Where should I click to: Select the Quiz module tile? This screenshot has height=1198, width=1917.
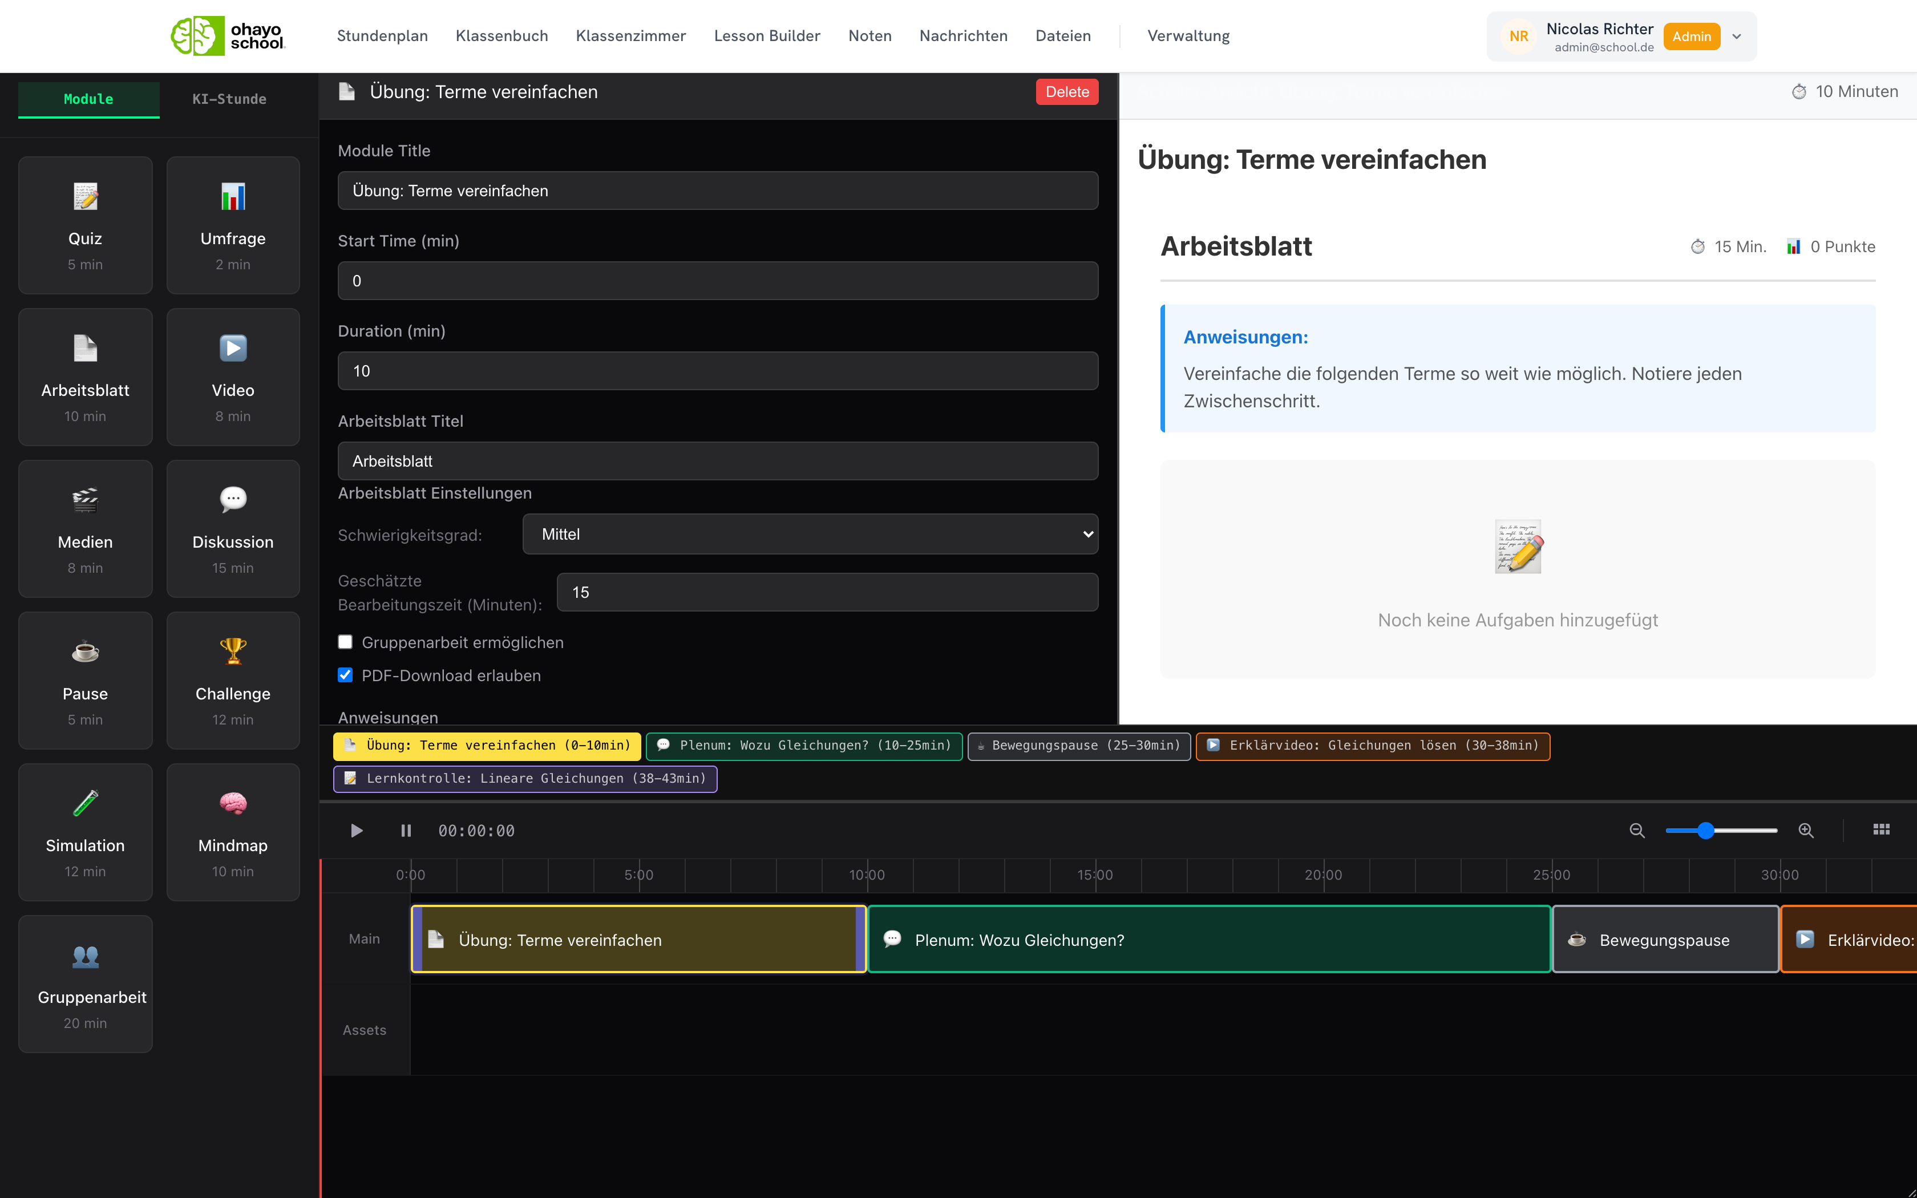(86, 225)
